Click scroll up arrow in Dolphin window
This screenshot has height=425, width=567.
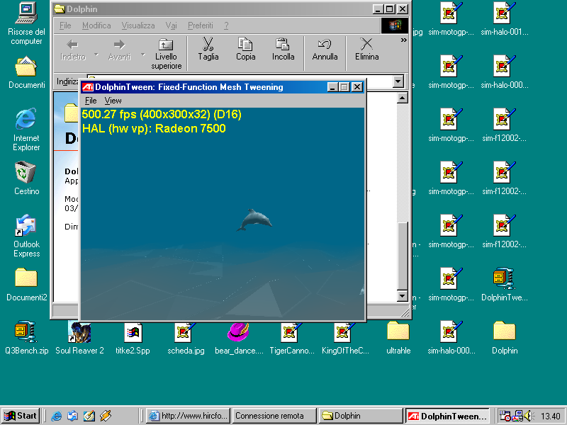[403, 98]
